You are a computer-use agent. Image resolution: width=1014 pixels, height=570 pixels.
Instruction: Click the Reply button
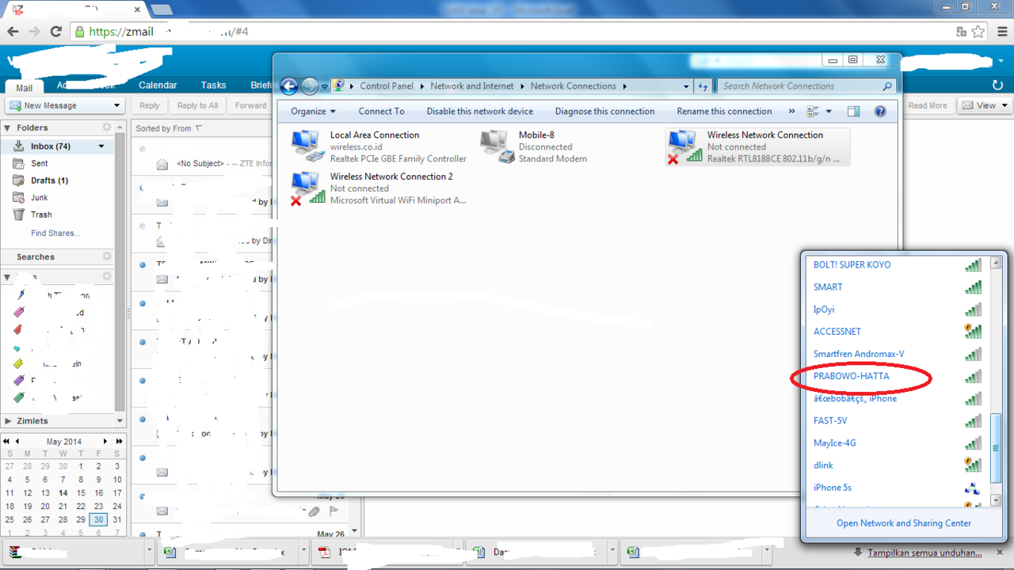pyautogui.click(x=149, y=105)
